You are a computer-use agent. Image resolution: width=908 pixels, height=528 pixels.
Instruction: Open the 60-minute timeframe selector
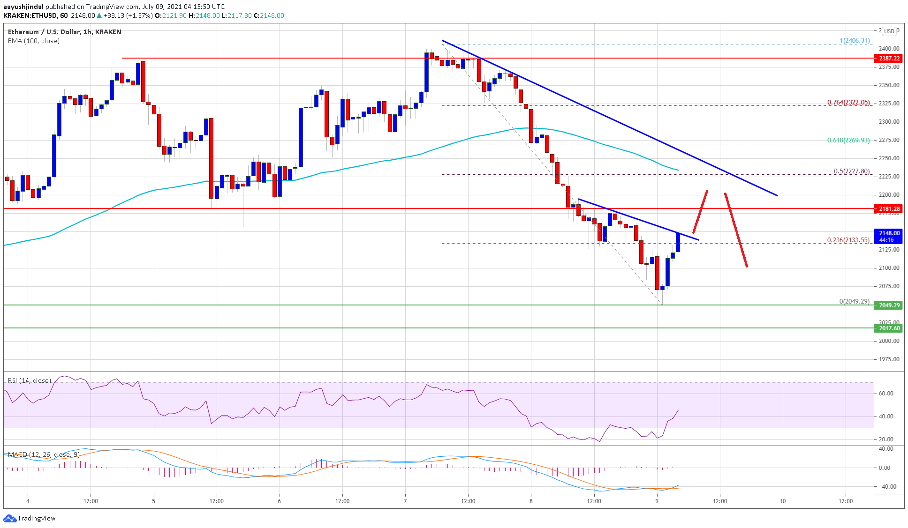coord(64,15)
